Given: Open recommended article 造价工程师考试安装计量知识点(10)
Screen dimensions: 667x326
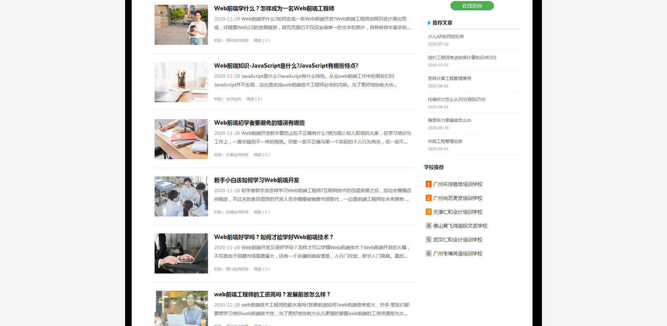Looking at the screenshot, I should click(x=462, y=58).
